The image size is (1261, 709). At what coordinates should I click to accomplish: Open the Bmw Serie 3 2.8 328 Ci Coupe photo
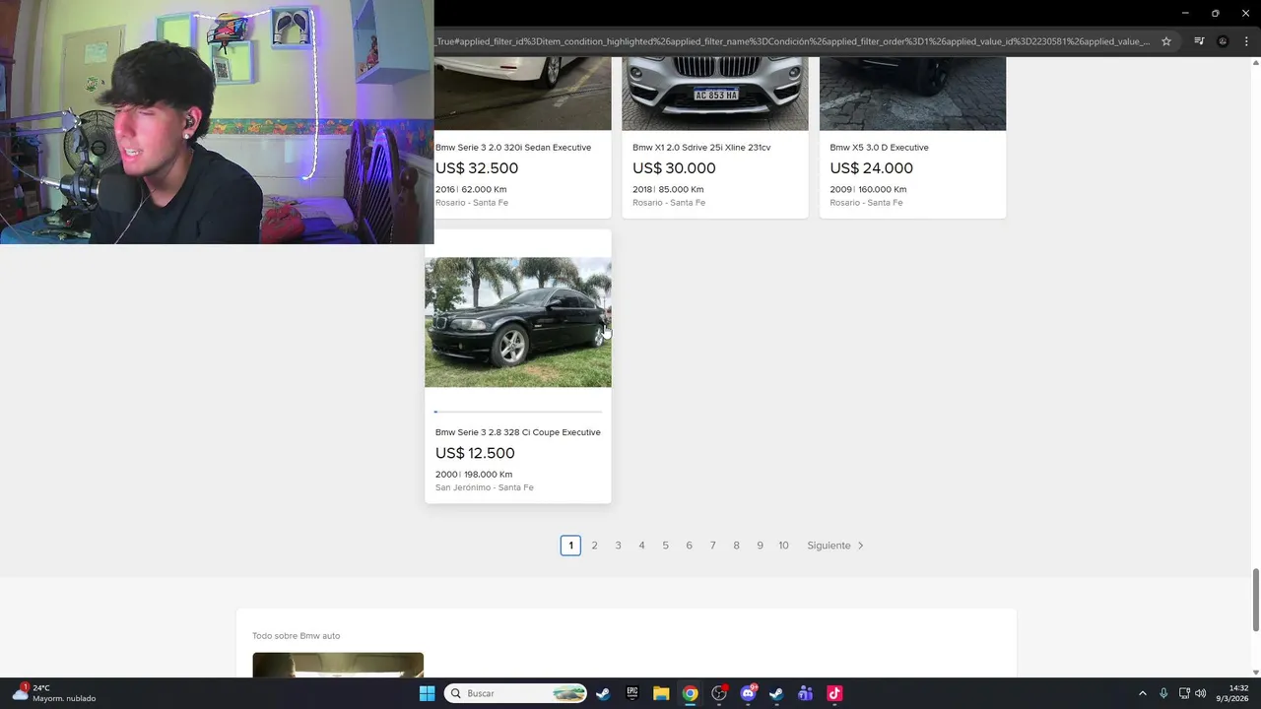(x=518, y=322)
